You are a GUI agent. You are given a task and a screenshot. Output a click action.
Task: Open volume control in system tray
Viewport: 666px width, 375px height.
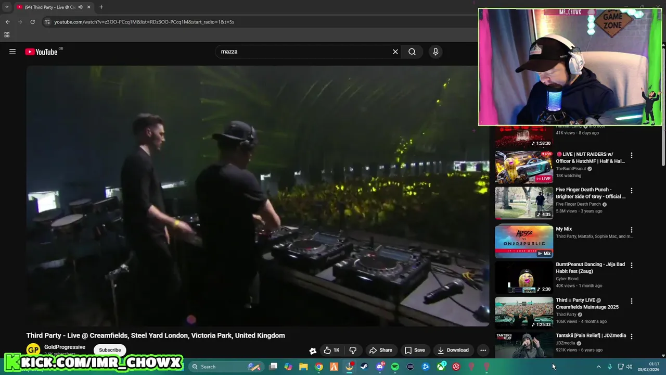[629, 367]
